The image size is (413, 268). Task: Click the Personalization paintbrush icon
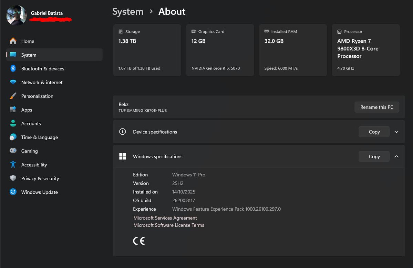(13, 96)
